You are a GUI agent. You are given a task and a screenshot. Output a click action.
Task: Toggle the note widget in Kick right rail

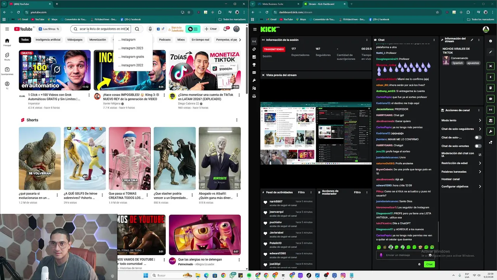(491, 88)
